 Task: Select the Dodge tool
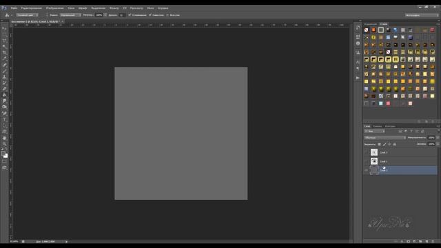5,107
